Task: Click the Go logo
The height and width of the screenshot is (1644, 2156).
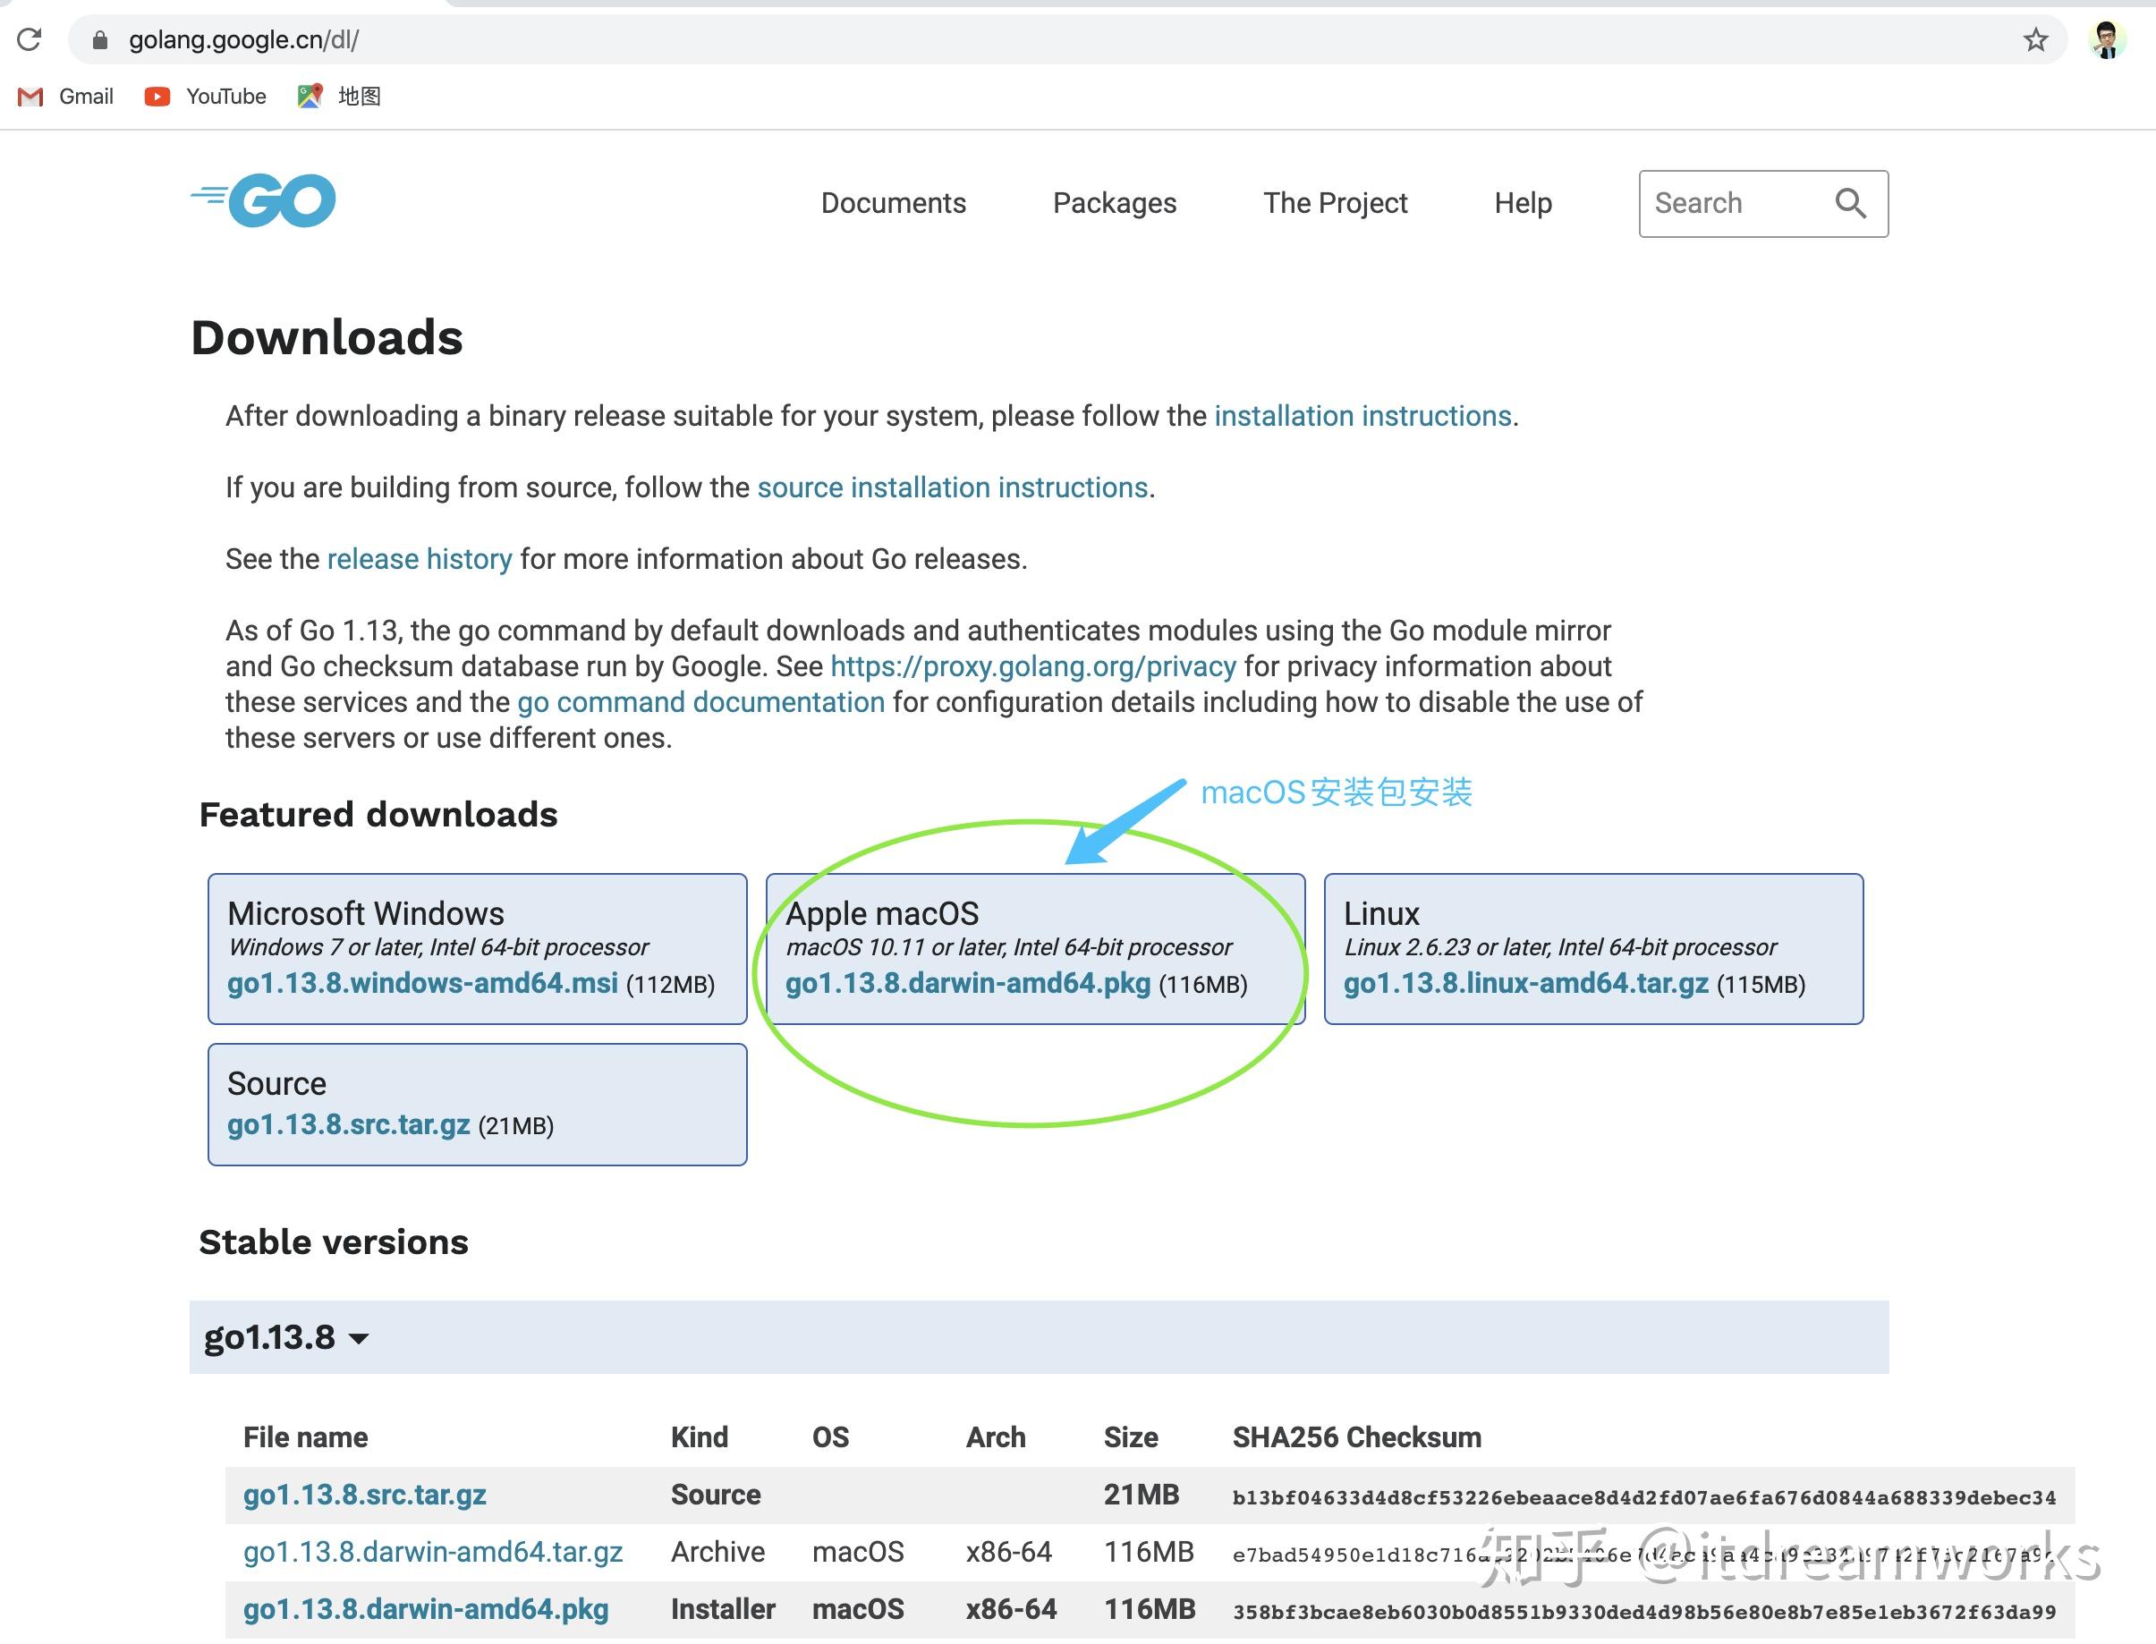Action: tap(263, 200)
